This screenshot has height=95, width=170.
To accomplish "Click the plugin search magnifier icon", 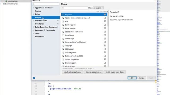I will (63, 8).
